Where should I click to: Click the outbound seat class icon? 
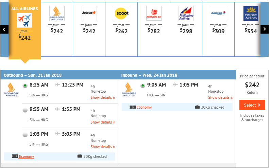tap(15, 156)
